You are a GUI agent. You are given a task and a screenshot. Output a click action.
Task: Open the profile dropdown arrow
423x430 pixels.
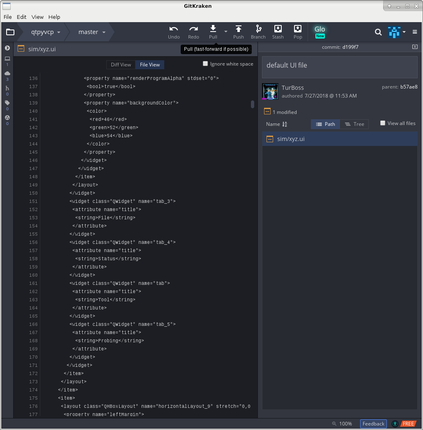[x=404, y=32]
